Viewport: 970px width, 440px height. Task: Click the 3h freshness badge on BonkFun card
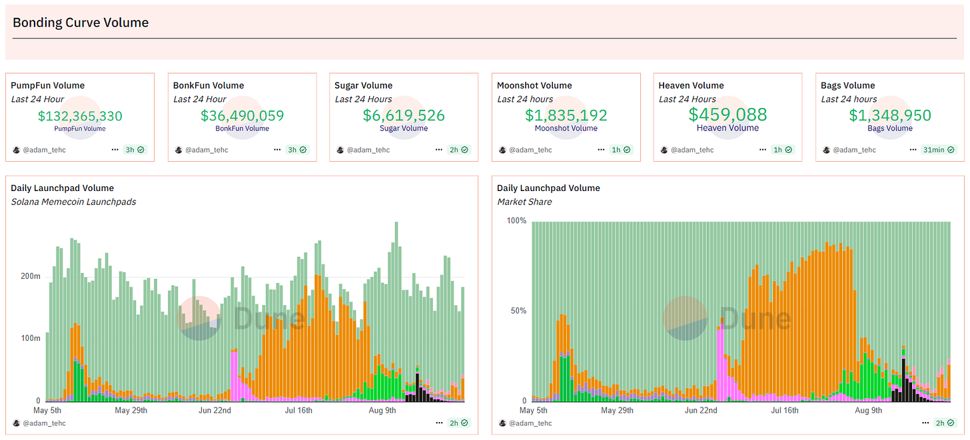point(297,150)
